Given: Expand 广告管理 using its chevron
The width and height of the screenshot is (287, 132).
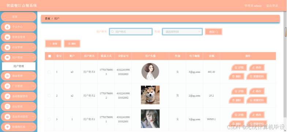Looking at the screenshot, I should (33, 86).
